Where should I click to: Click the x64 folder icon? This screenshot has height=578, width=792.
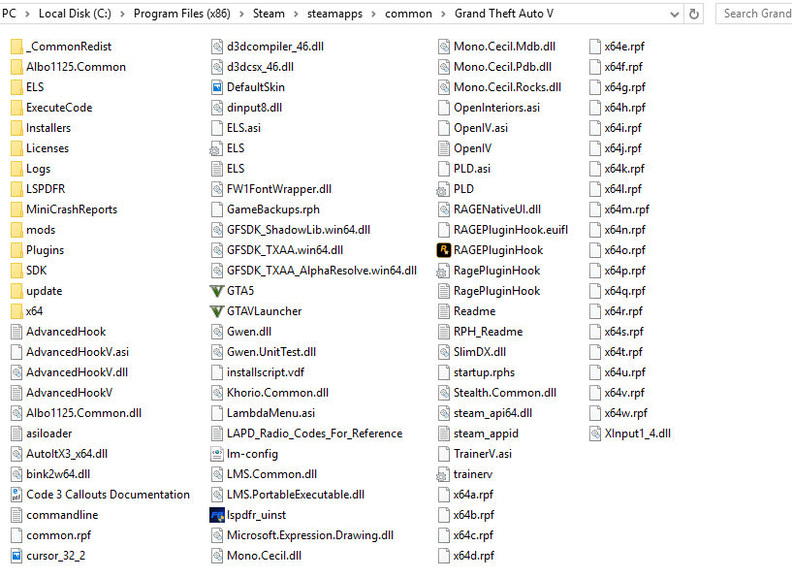pyautogui.click(x=16, y=311)
